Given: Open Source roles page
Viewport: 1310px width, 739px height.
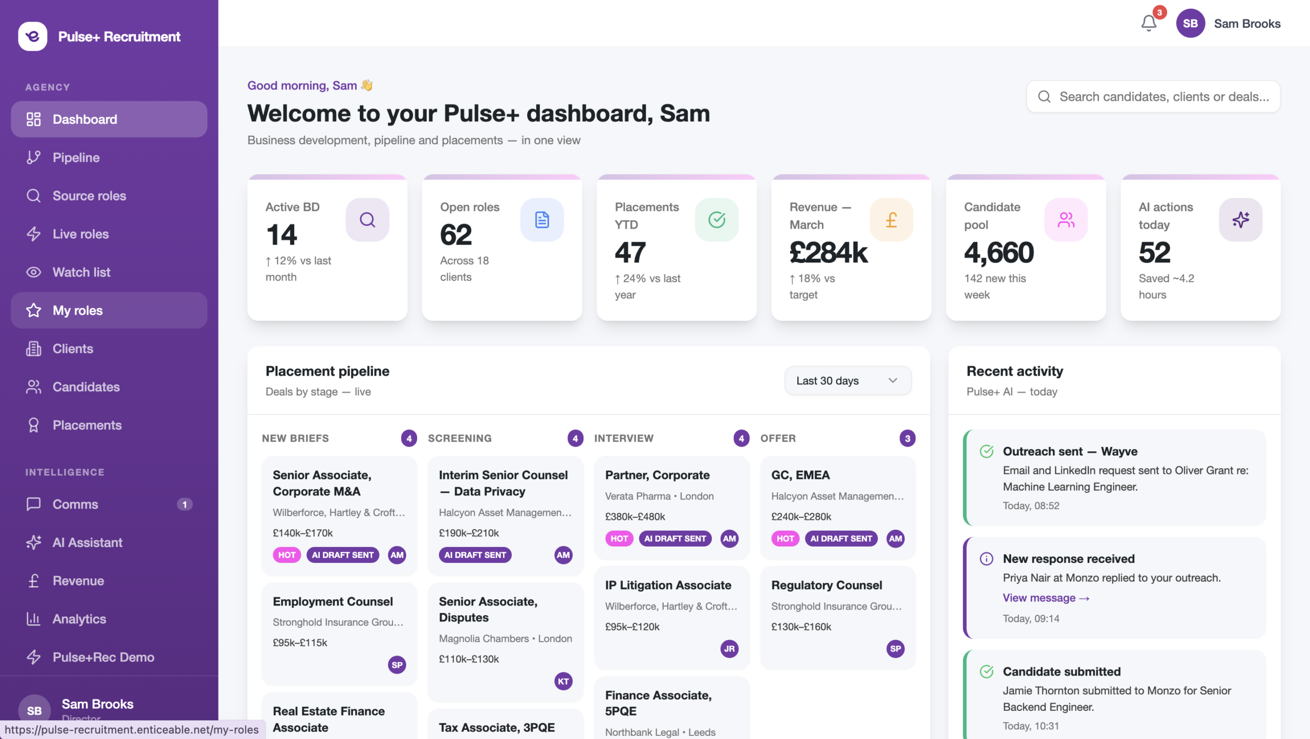Looking at the screenshot, I should tap(109, 196).
